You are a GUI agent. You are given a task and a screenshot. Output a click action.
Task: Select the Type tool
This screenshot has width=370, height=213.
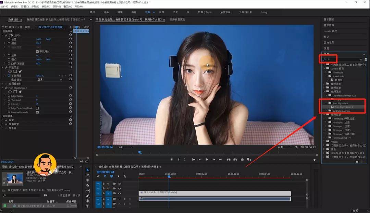click(x=88, y=206)
